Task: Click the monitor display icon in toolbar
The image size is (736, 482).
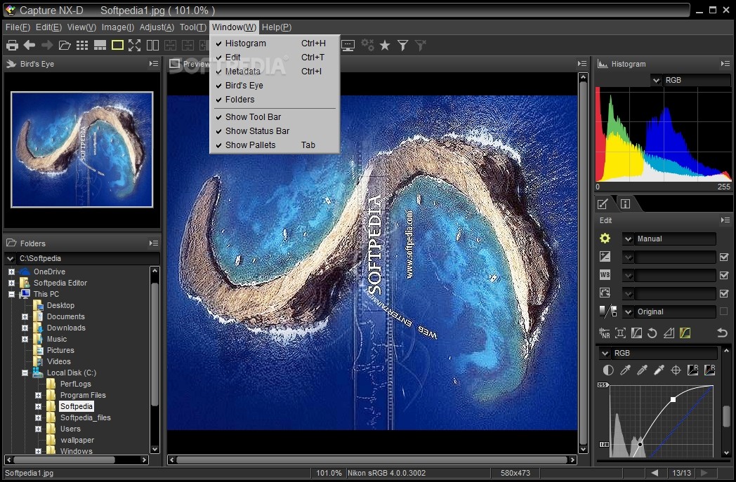Action: click(348, 46)
